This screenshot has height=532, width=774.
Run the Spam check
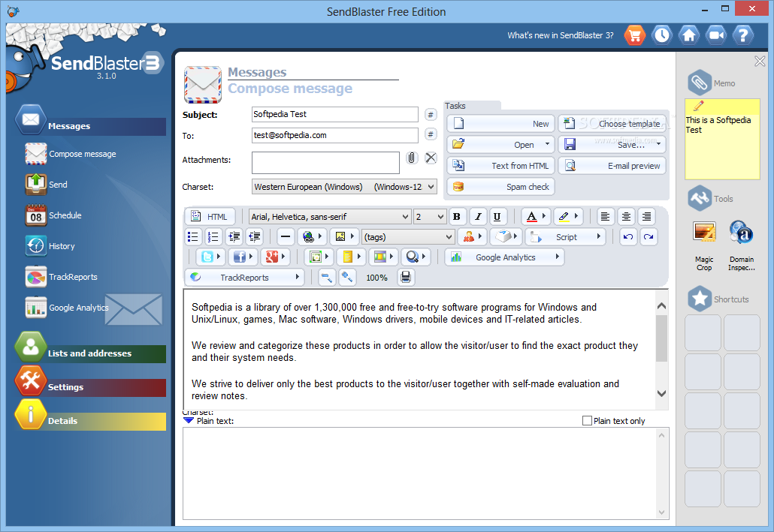pos(501,187)
